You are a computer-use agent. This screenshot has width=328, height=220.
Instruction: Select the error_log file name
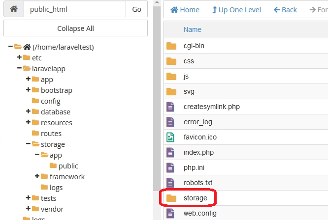(x=198, y=122)
